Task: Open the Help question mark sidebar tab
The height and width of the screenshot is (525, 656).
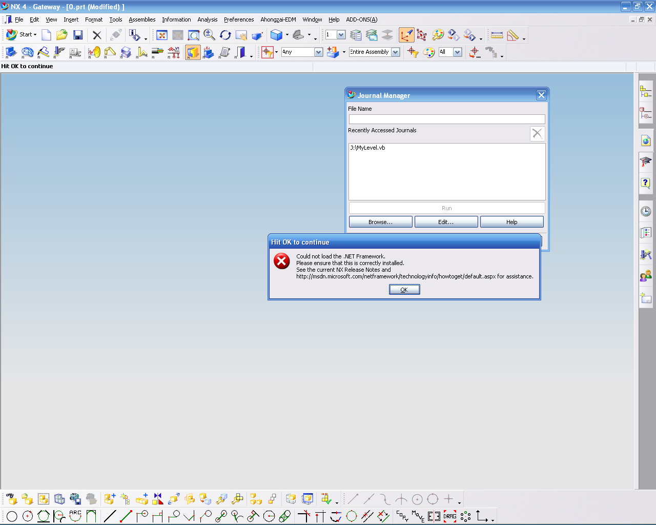Action: 646,183
